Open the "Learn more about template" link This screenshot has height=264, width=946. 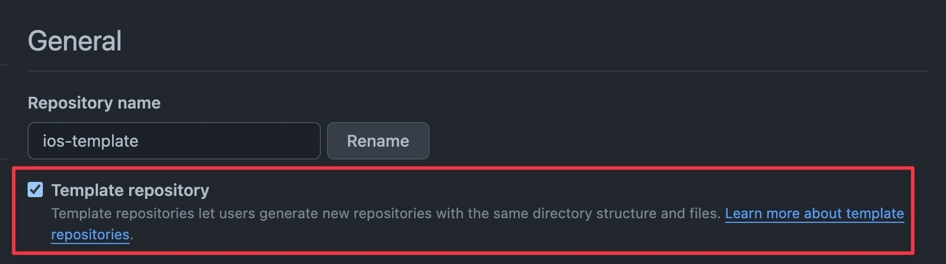tap(814, 213)
